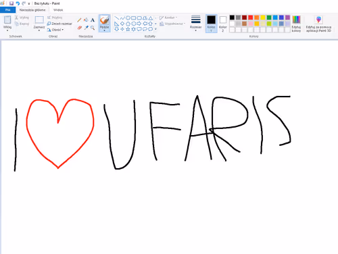
Task: Choose the five-point star shape
Action: (128, 29)
